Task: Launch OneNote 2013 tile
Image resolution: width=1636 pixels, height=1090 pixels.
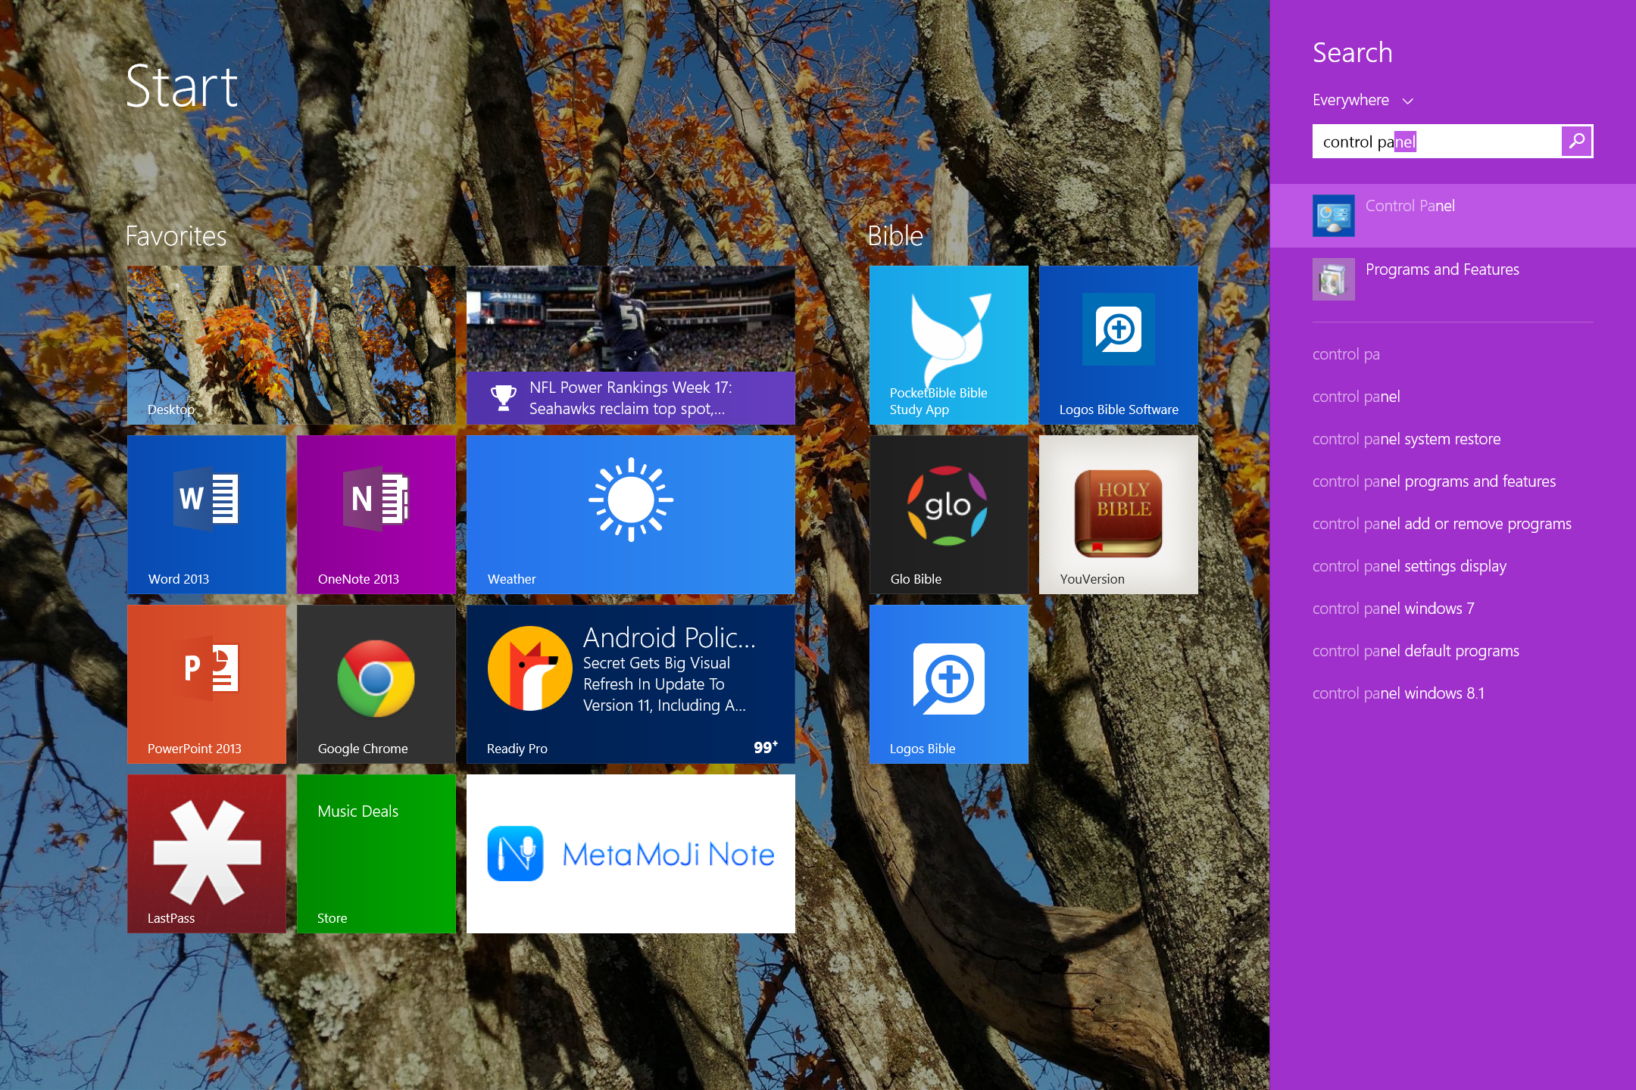Action: [376, 515]
